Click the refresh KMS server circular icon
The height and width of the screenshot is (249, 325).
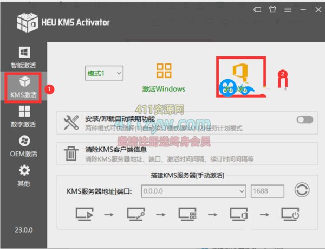(x=302, y=190)
